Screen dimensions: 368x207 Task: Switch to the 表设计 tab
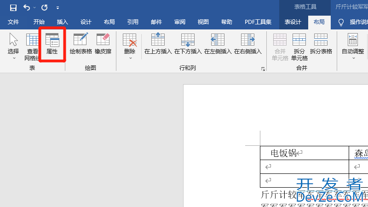293,22
